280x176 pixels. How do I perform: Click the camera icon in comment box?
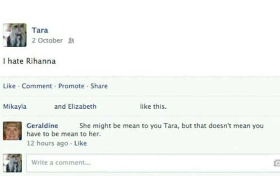coord(277,163)
